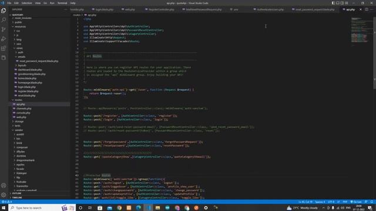Open editor More Actions ellipsis

coord(372,9)
